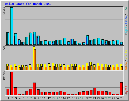Viewport: 129px width, 101px height.
Task: Click the green day 14 label
Action: click(x=57, y=98)
